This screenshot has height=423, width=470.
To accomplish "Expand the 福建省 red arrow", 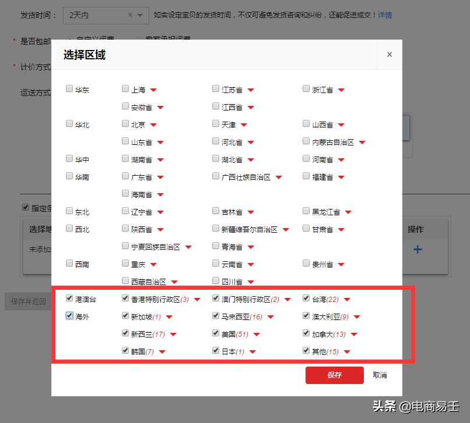I will 341,177.
